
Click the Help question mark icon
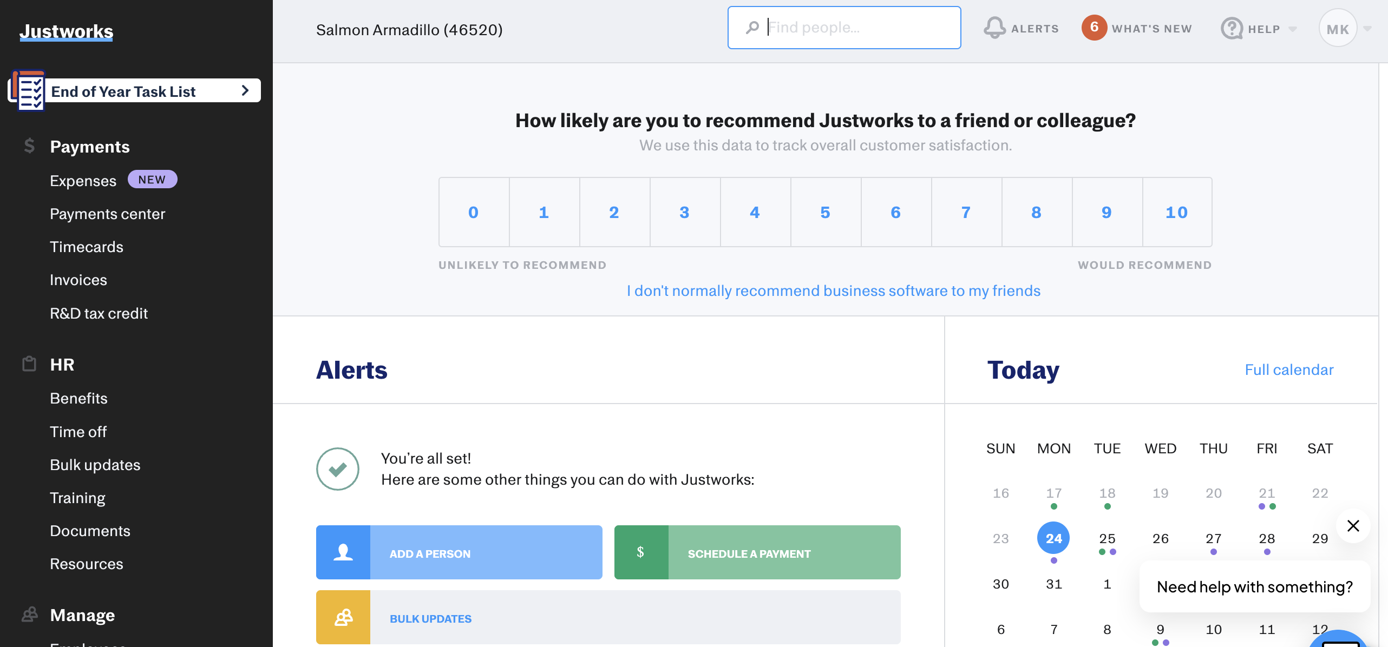pos(1232,28)
